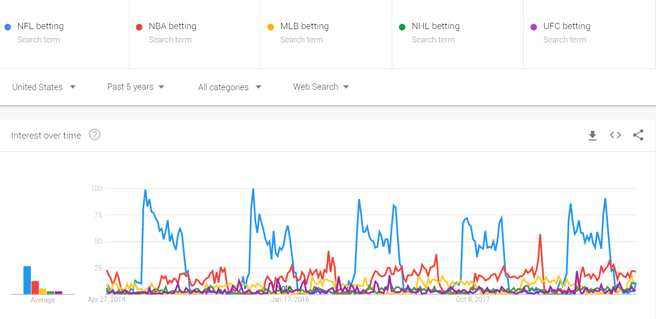Click the Jan 17, 2016 axis label
Screen dimensions: 656x319
tap(290, 299)
